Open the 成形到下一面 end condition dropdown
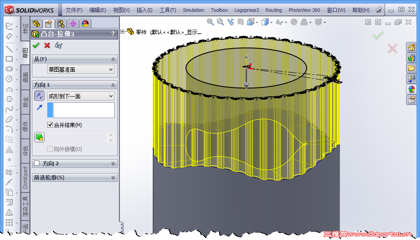The image size is (420, 240). (80, 96)
